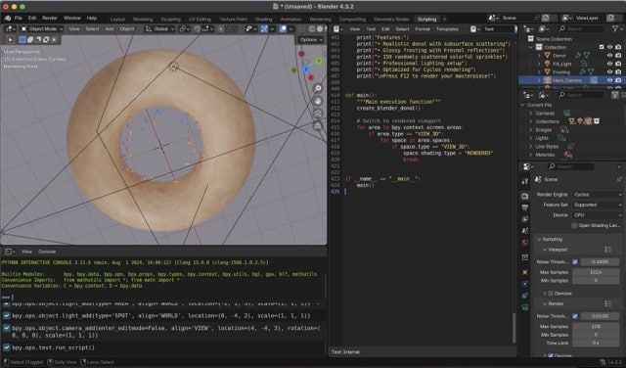The width and height of the screenshot is (626, 368).
Task: Switch to the Geometry Nodes workspace tab
Action: [x=391, y=20]
